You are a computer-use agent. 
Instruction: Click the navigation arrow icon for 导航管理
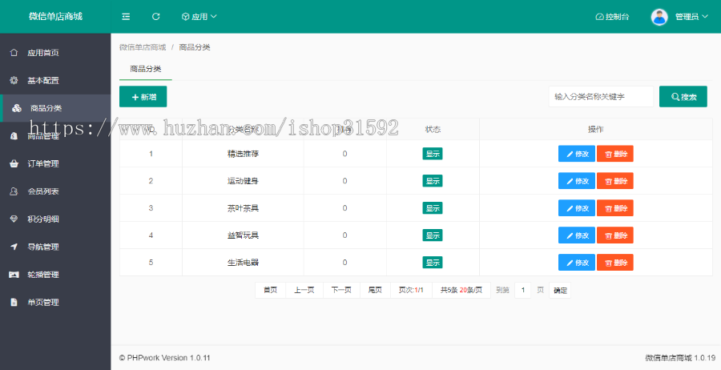coord(14,247)
